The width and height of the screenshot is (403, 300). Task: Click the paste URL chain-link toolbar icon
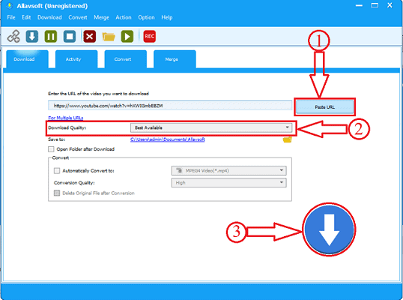(13, 36)
